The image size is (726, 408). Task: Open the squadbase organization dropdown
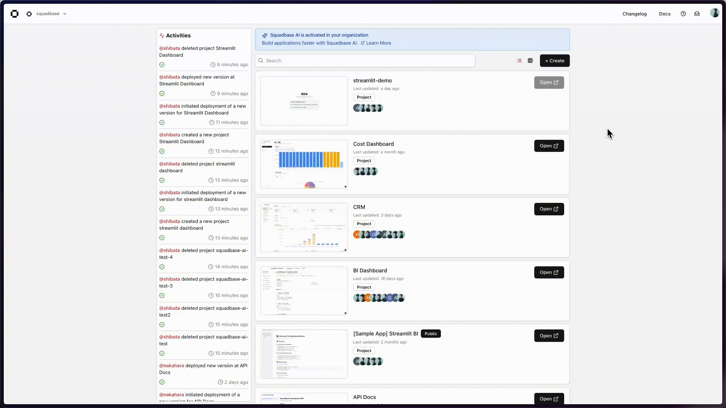pyautogui.click(x=51, y=14)
